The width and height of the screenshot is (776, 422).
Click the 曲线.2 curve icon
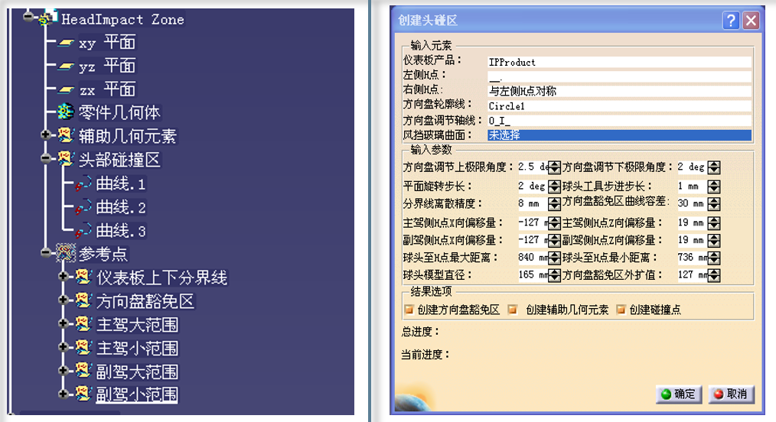pos(83,206)
